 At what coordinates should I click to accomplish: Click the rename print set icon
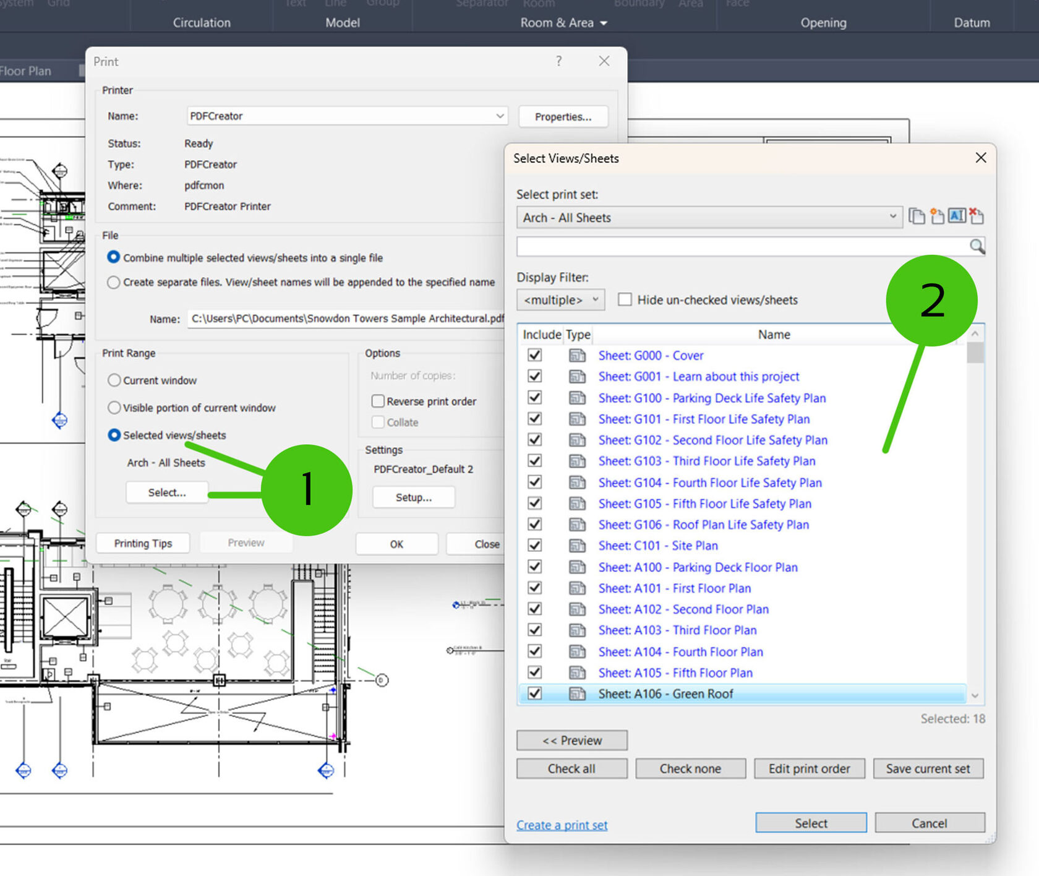point(957,216)
